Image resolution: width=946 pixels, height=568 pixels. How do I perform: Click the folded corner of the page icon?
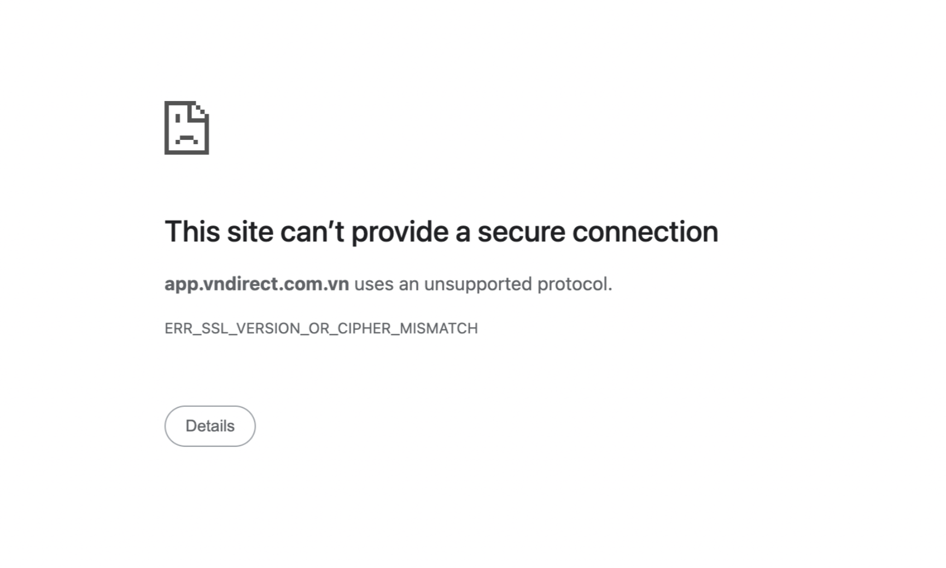[200, 109]
